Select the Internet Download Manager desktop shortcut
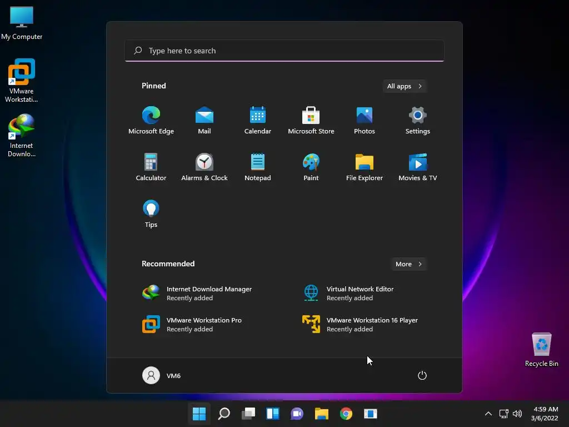569x427 pixels. pos(22,136)
